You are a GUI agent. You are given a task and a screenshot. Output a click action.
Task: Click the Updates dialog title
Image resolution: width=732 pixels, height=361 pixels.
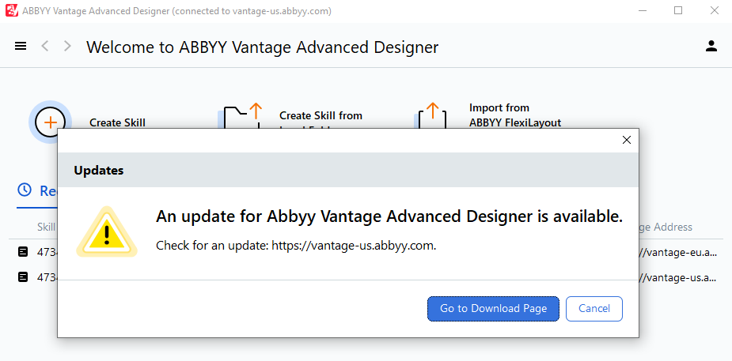[x=98, y=171]
